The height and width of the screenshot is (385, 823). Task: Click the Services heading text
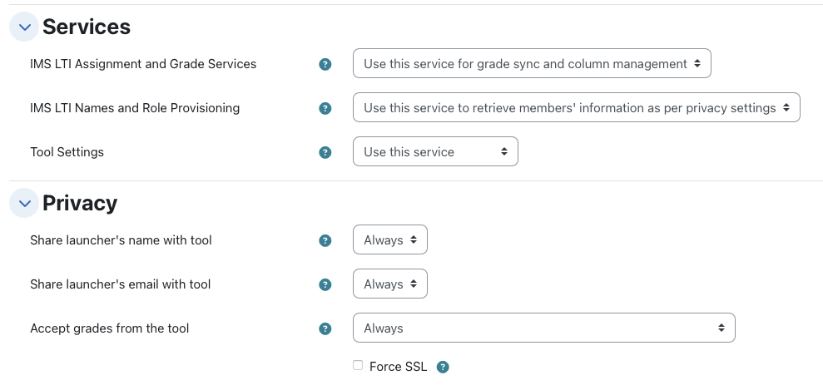(x=87, y=27)
